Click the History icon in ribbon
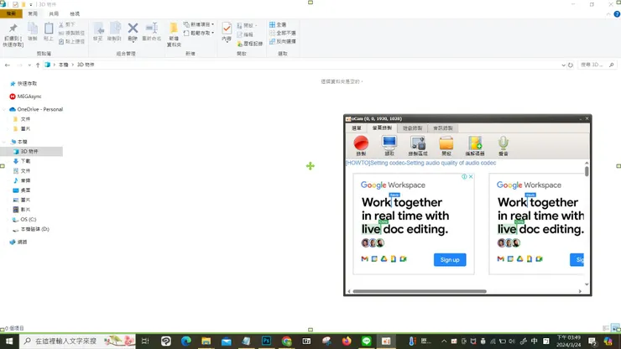This screenshot has width=621, height=349. point(250,44)
